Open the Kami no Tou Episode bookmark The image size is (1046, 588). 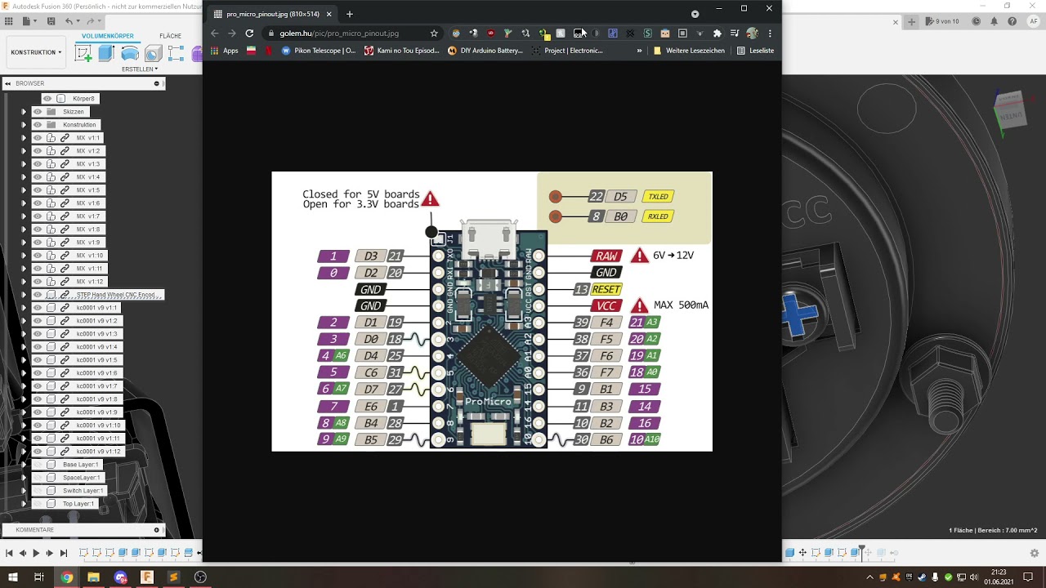pos(402,51)
